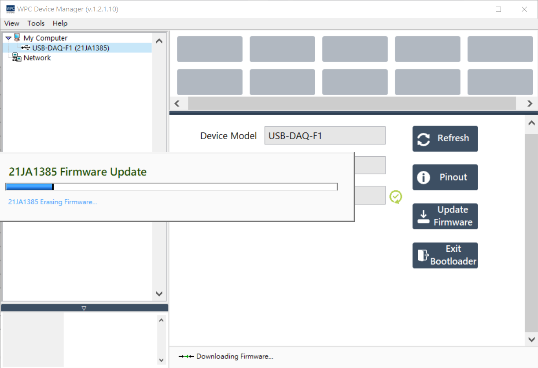Click the exit-door icon on Exit Bootloader
The image size is (538, 368).
(x=423, y=255)
